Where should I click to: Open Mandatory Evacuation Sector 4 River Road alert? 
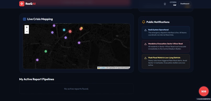pyautogui.click(x=166, y=46)
